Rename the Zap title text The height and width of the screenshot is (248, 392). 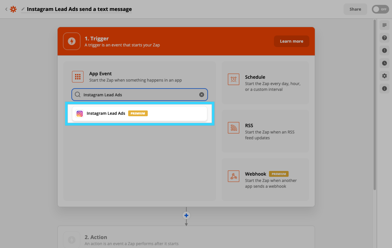coord(79,9)
